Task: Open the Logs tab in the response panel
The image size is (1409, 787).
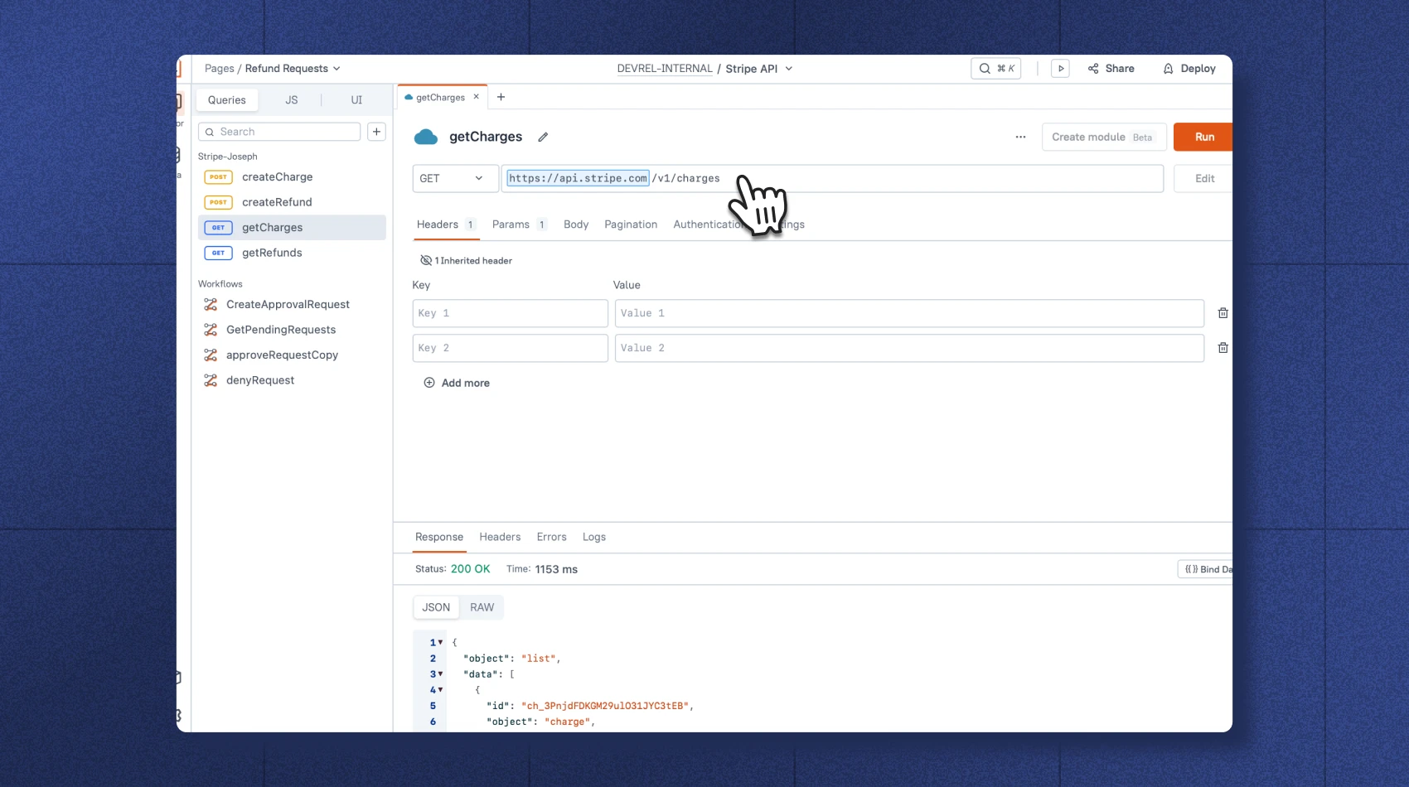Action: point(593,537)
